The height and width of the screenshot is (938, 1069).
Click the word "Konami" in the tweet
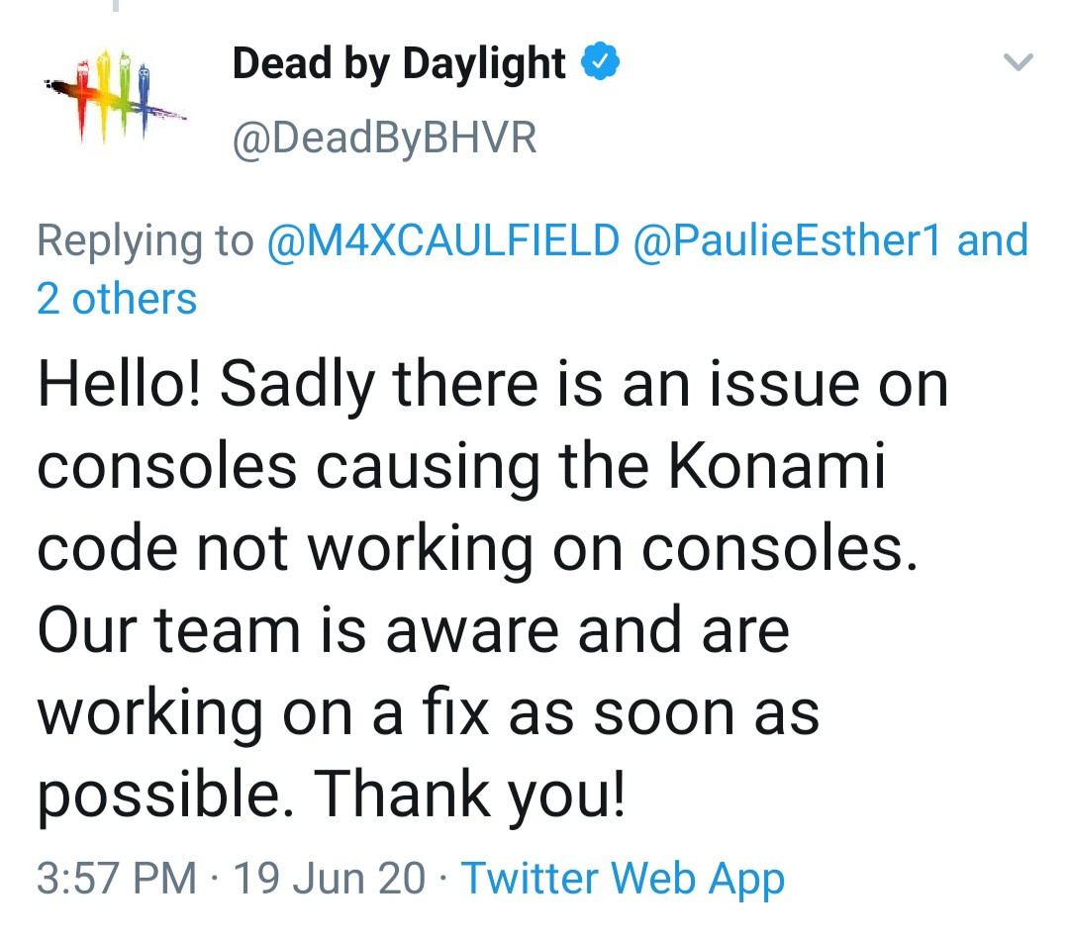click(x=777, y=466)
